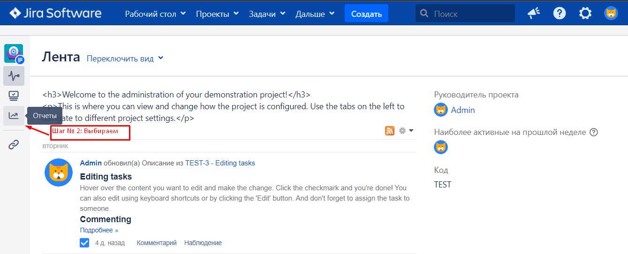Image resolution: width=628 pixels, height=254 pixels.
Task: Click the Admin project lead avatar
Action: [441, 110]
